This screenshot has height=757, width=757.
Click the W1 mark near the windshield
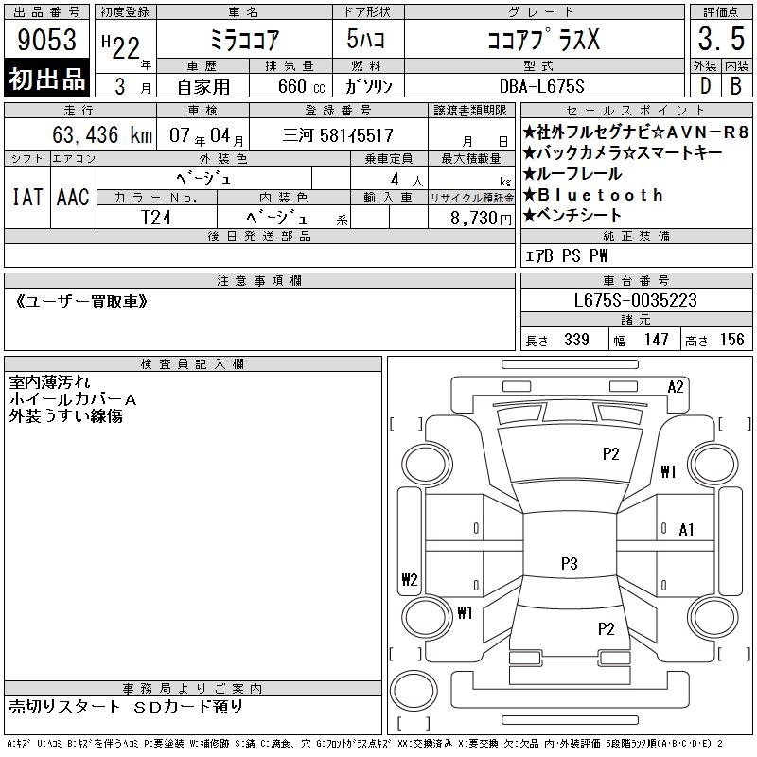(x=668, y=472)
